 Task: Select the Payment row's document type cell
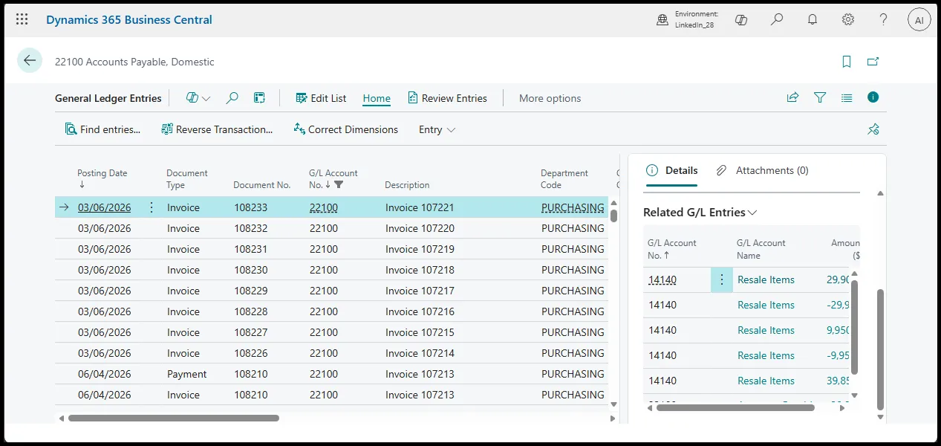coord(187,374)
